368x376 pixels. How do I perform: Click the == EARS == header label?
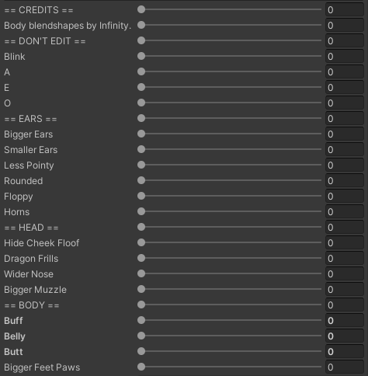tap(30, 119)
